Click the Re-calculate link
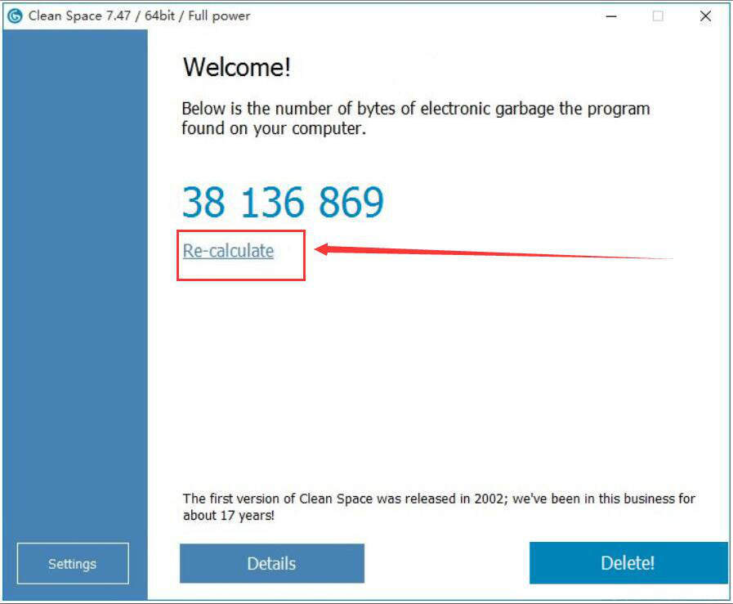733x604 pixels. [x=228, y=251]
